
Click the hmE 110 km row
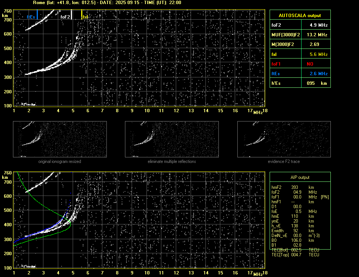[293, 216]
